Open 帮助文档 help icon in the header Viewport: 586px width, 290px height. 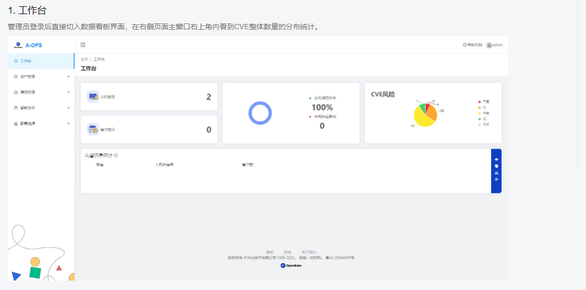(x=465, y=45)
